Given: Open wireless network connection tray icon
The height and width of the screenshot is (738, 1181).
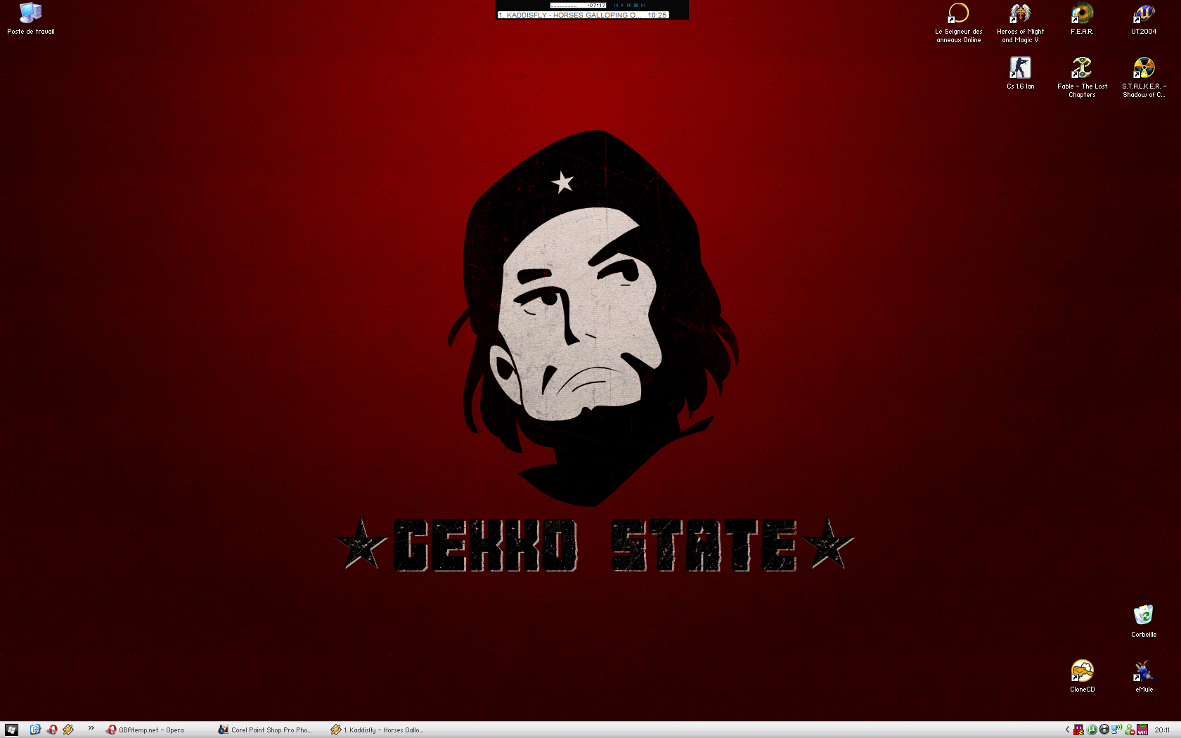Looking at the screenshot, I should [x=1117, y=729].
